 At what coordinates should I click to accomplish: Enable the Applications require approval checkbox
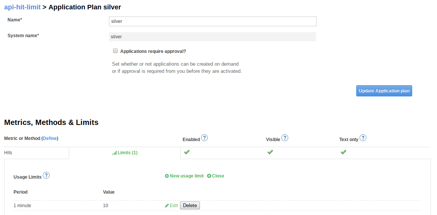click(x=115, y=51)
